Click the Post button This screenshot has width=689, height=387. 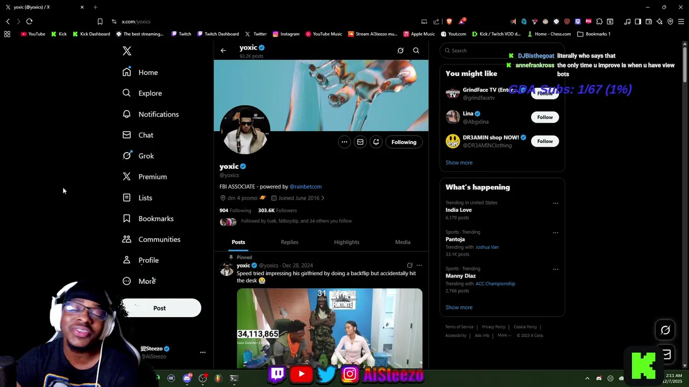[160, 308]
